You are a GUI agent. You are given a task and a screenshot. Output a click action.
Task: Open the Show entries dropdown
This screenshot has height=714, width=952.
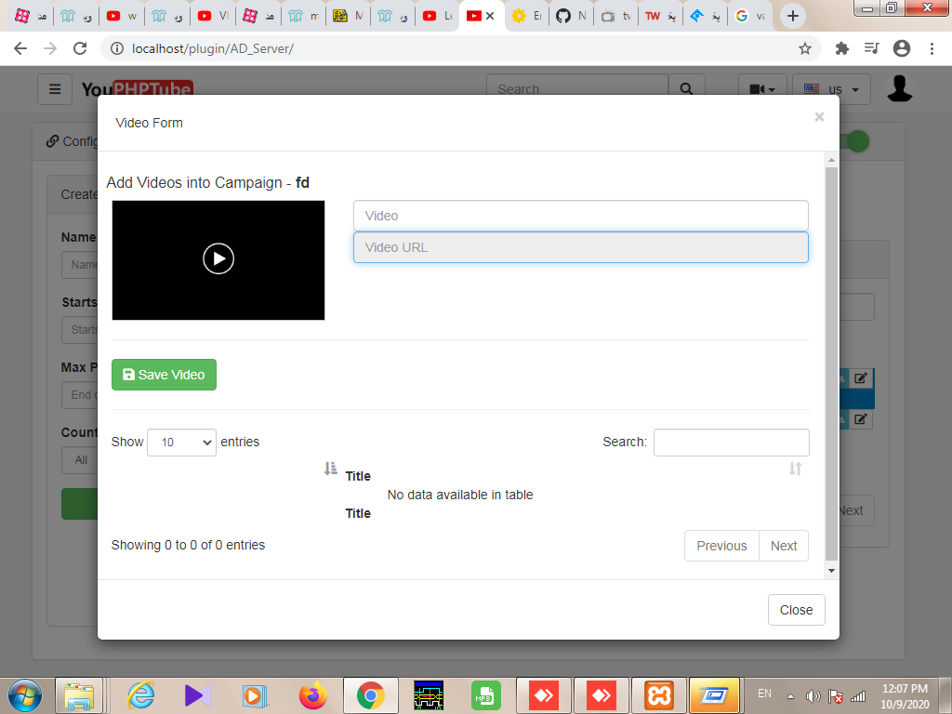click(x=181, y=443)
